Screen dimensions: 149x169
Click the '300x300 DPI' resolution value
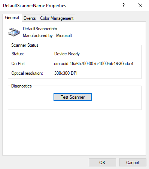tap(66, 73)
